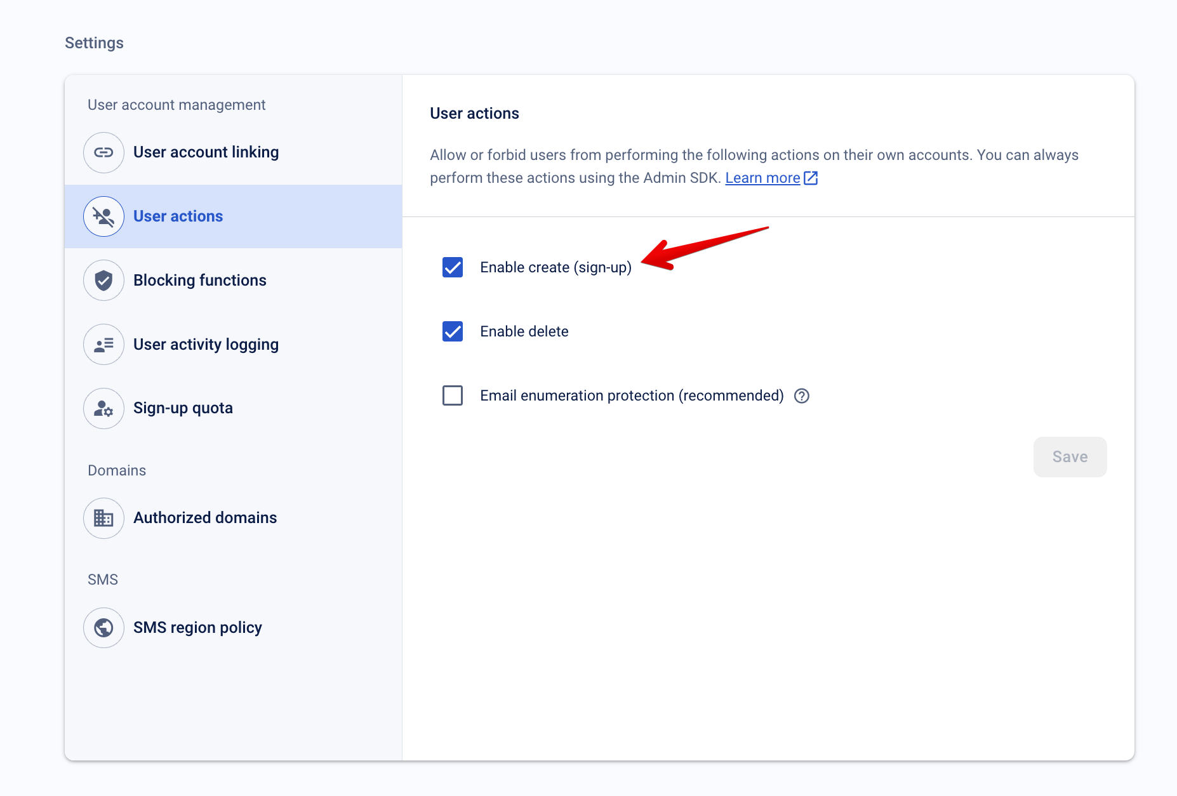1177x796 pixels.
Task: Navigate to Blocking functions in the sidebar
Action: pyautogui.click(x=199, y=280)
